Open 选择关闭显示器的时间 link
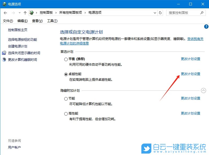The image size is (209, 155). pos(24,53)
